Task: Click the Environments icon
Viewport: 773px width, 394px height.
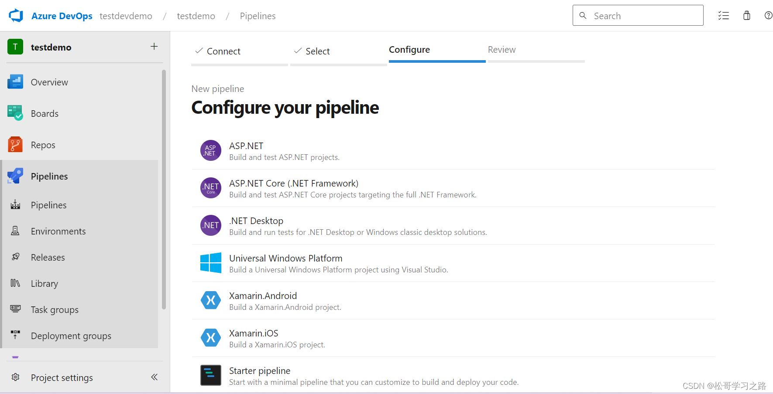Action: (15, 231)
